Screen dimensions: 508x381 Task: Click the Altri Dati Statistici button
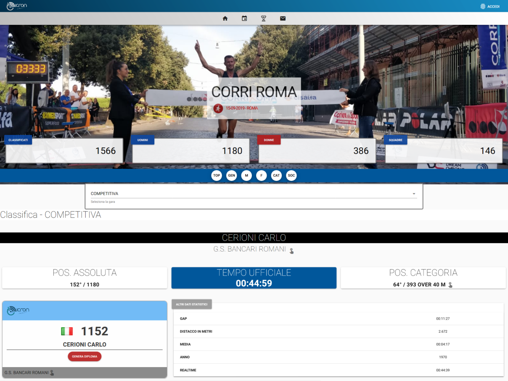click(192, 304)
